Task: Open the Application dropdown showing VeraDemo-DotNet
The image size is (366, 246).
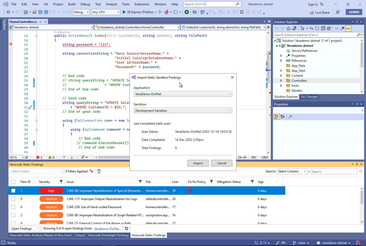Action: tap(183, 94)
